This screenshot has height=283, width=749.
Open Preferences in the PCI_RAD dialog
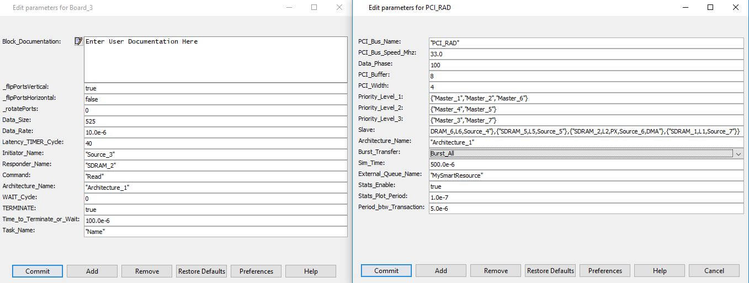point(605,270)
